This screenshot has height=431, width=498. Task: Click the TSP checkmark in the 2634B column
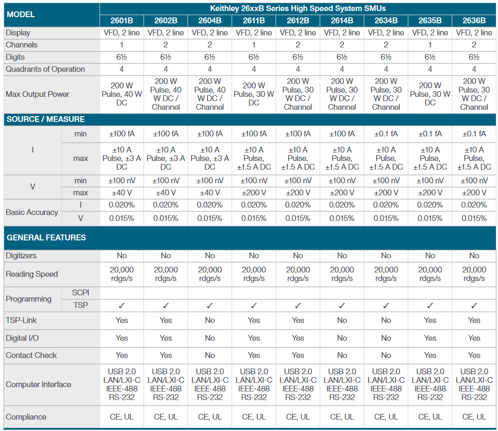(x=386, y=306)
